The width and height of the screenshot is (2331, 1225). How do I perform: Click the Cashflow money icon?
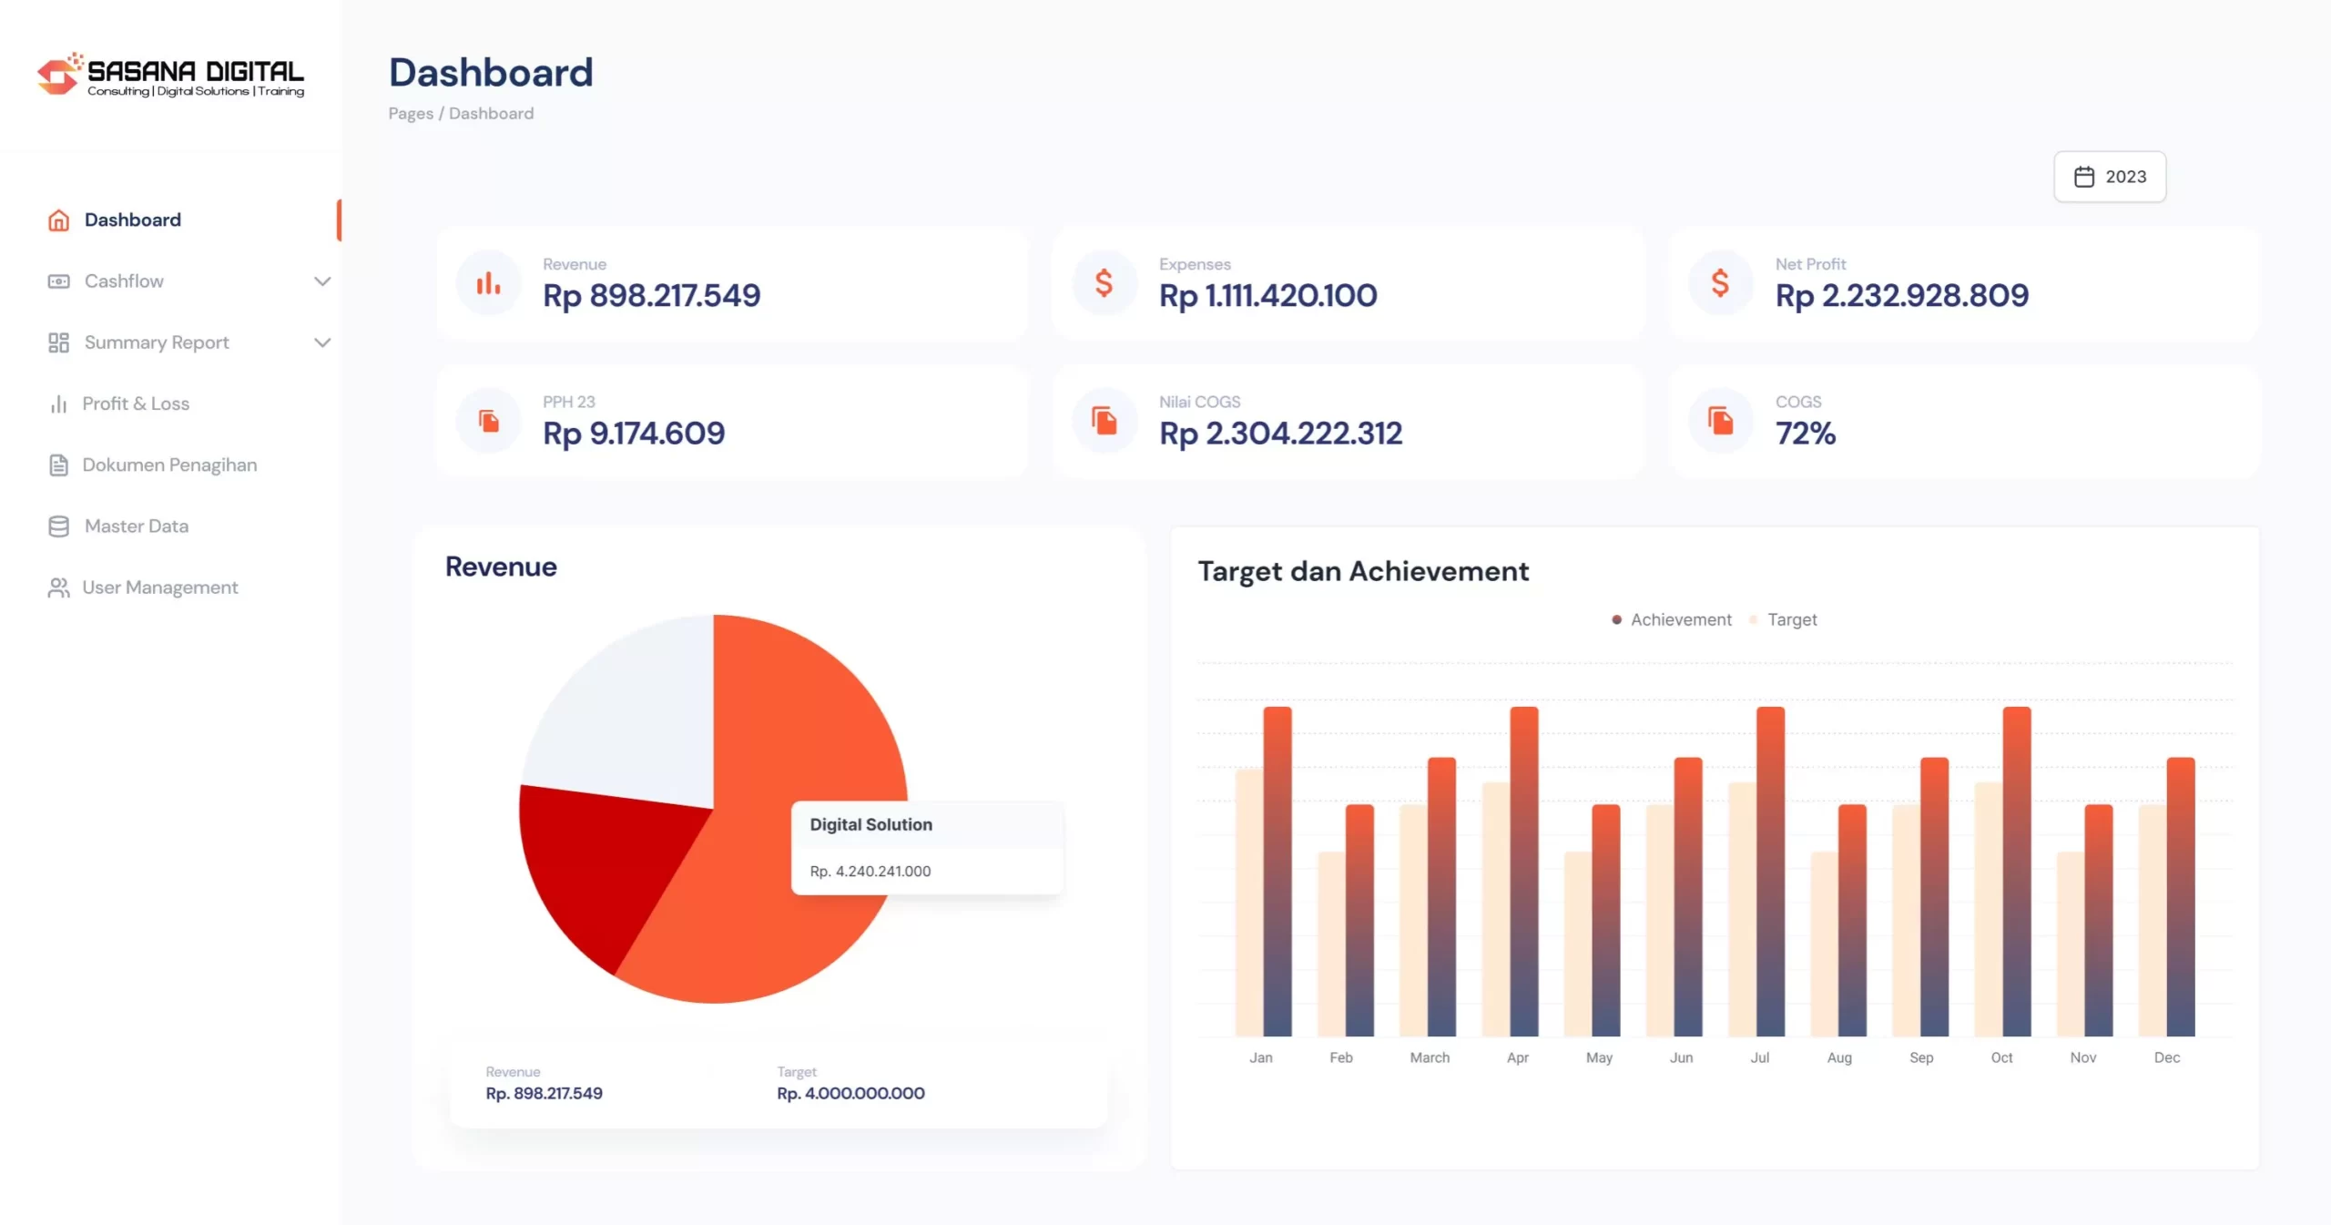point(58,281)
